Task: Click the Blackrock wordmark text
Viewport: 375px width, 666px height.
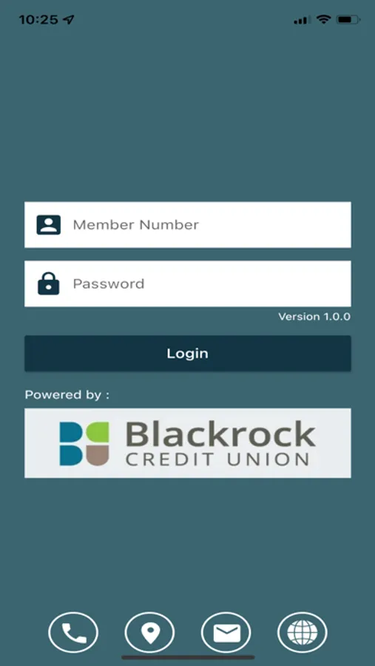Action: [x=220, y=434]
